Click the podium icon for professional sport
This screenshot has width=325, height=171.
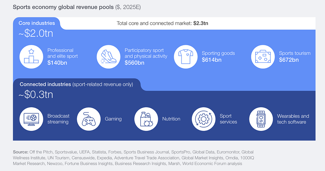tap(31, 56)
